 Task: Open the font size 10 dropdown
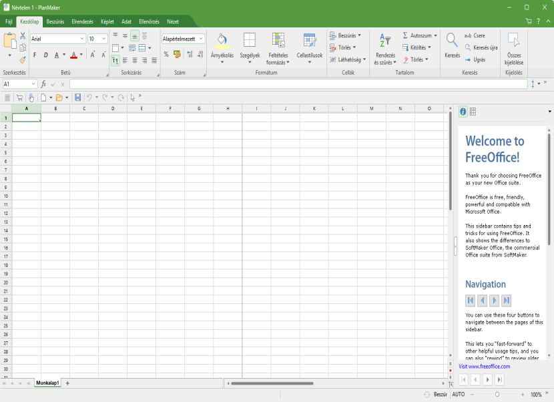[x=104, y=39]
